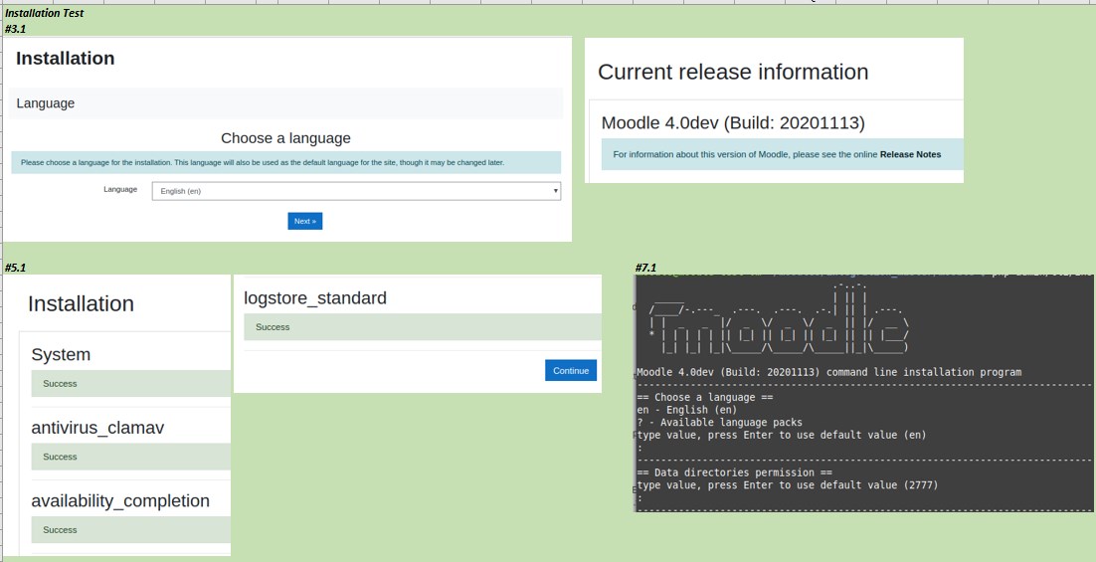Select the '#7.1' label cell

[645, 268]
